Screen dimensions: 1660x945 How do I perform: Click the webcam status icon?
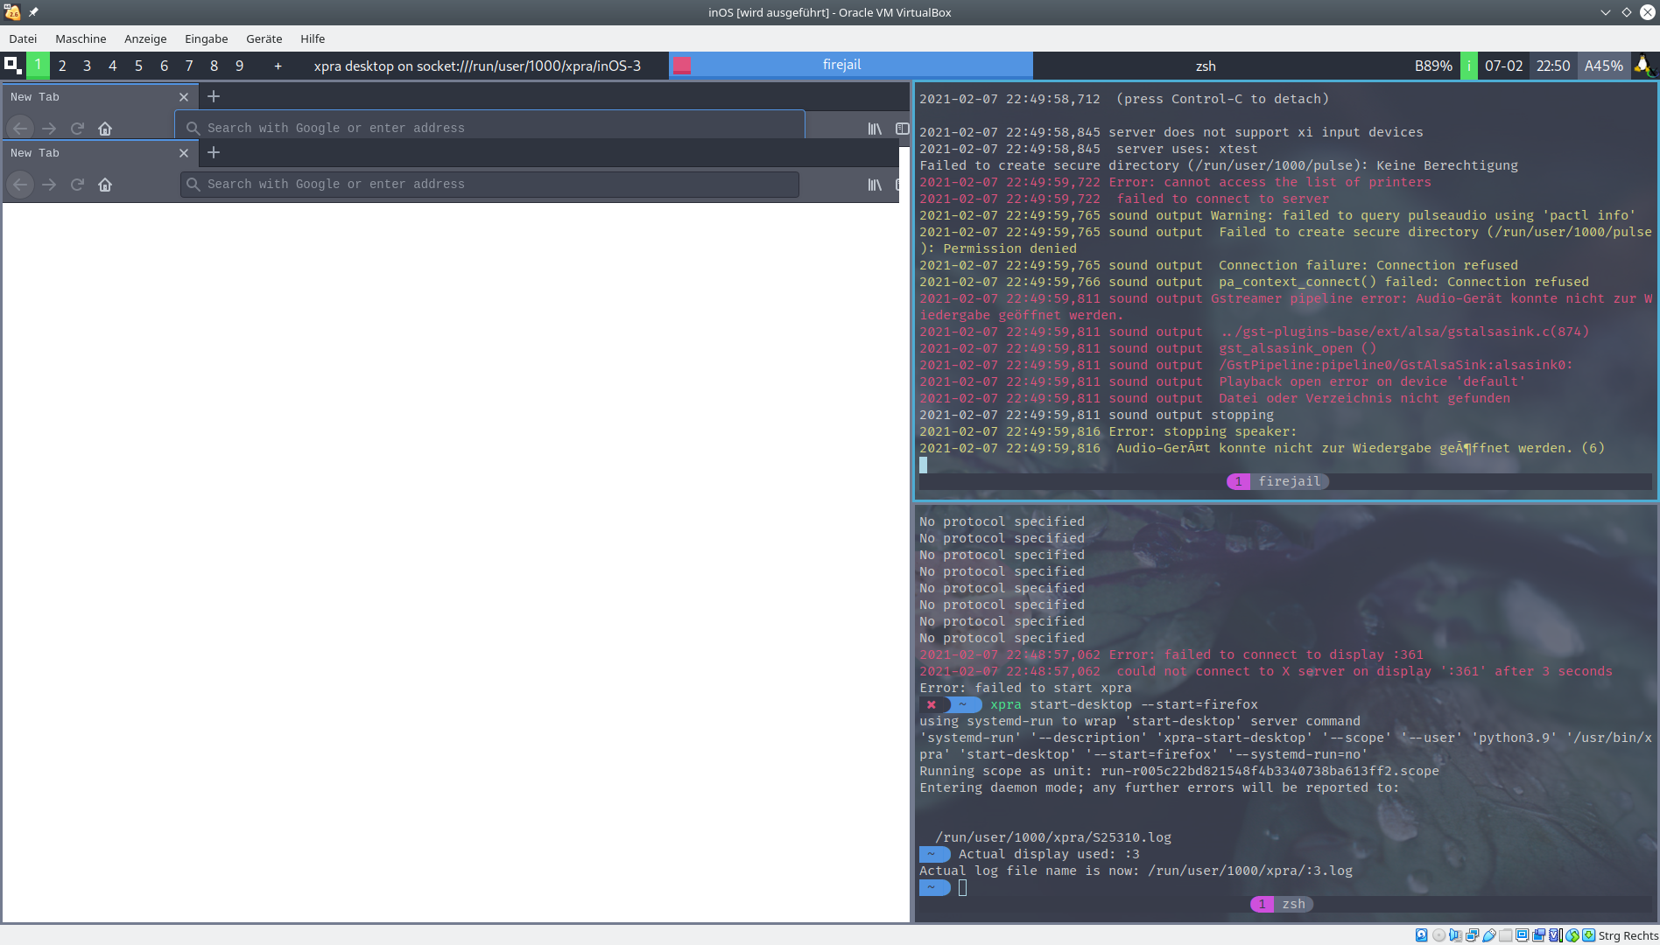coord(1538,935)
